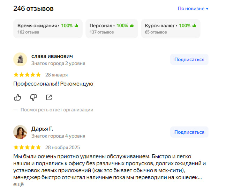
Task: Filter reviews by 'Время ожидания' tag
Action: point(48,29)
